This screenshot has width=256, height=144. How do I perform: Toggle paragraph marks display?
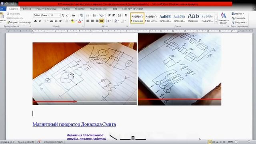(126, 15)
